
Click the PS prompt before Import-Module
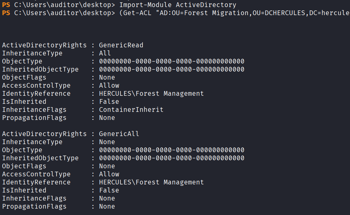pyautogui.click(x=6, y=5)
